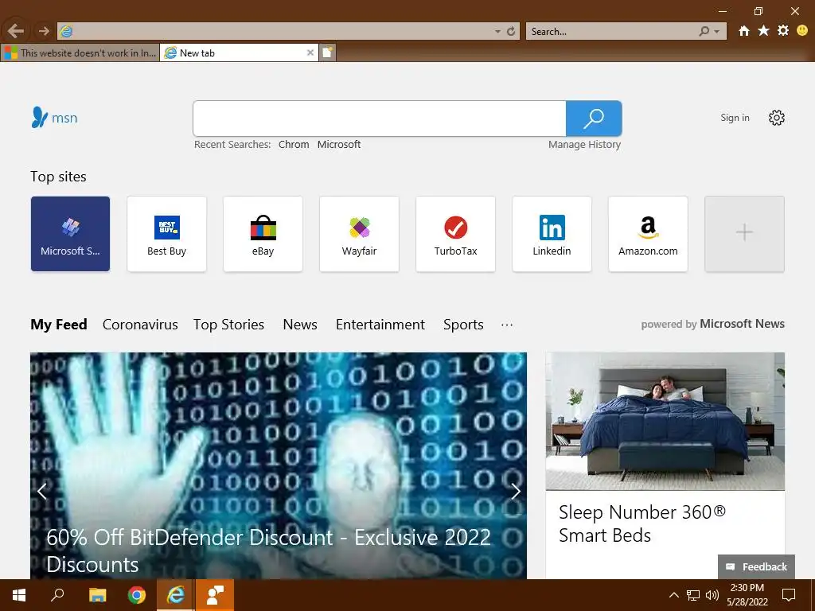The width and height of the screenshot is (815, 611).
Task: Show previous slide with left carousel arrow
Action: coord(42,491)
